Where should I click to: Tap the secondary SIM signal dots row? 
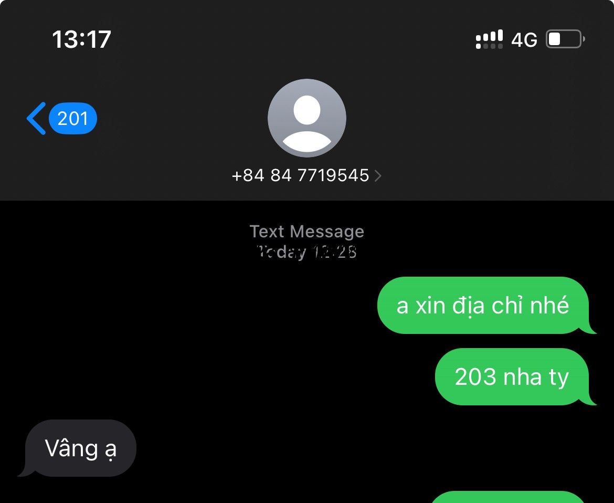coord(489,46)
